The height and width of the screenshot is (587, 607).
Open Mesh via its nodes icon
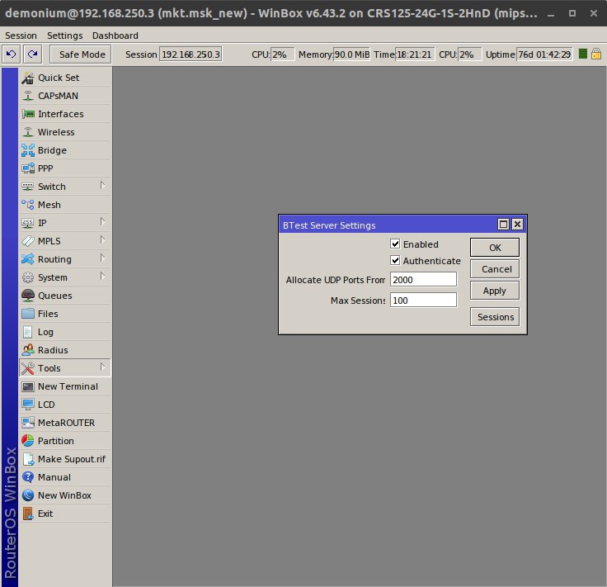pyautogui.click(x=28, y=205)
